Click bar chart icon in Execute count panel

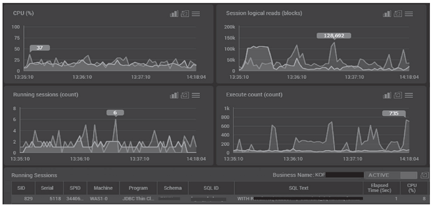pos(387,95)
